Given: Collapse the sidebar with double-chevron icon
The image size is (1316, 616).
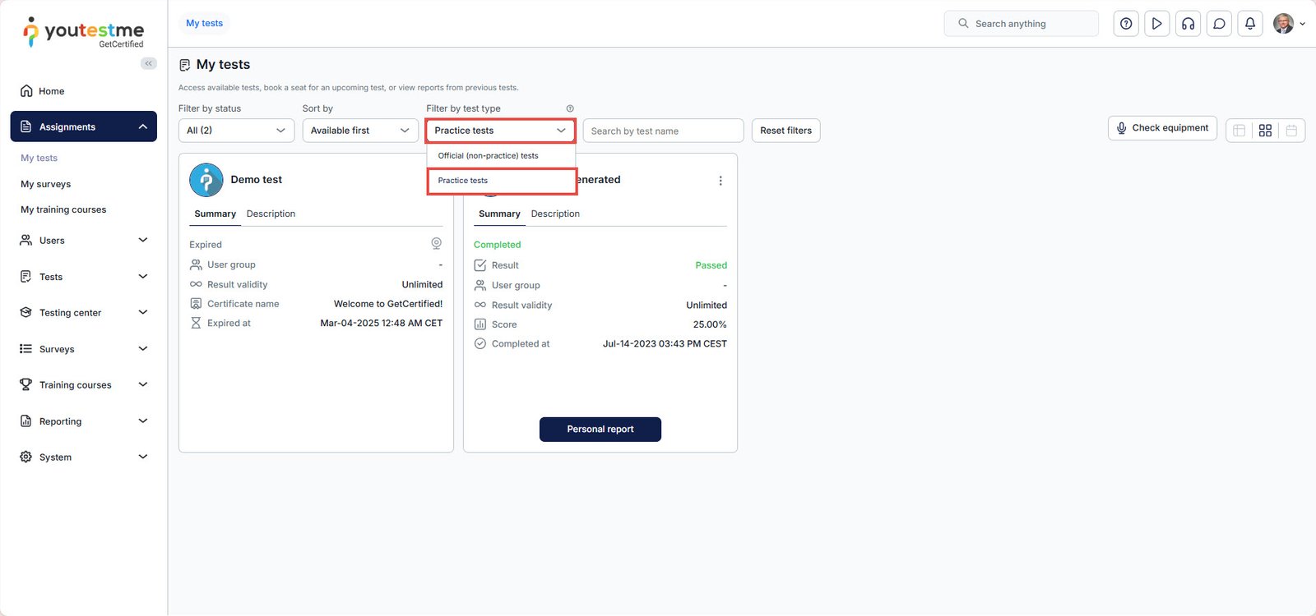Looking at the screenshot, I should click(x=149, y=63).
